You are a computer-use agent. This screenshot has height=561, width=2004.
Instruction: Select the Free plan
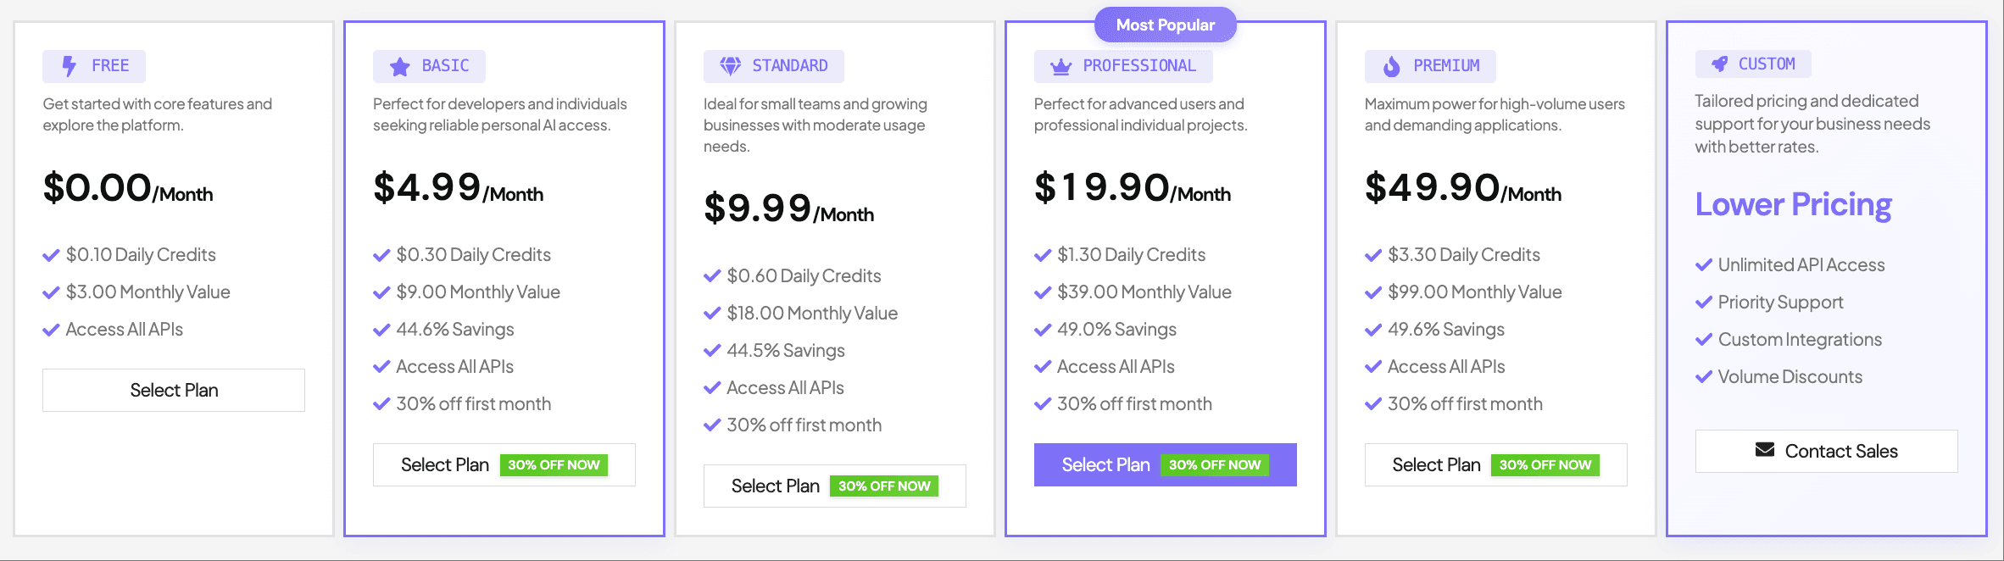pyautogui.click(x=174, y=390)
